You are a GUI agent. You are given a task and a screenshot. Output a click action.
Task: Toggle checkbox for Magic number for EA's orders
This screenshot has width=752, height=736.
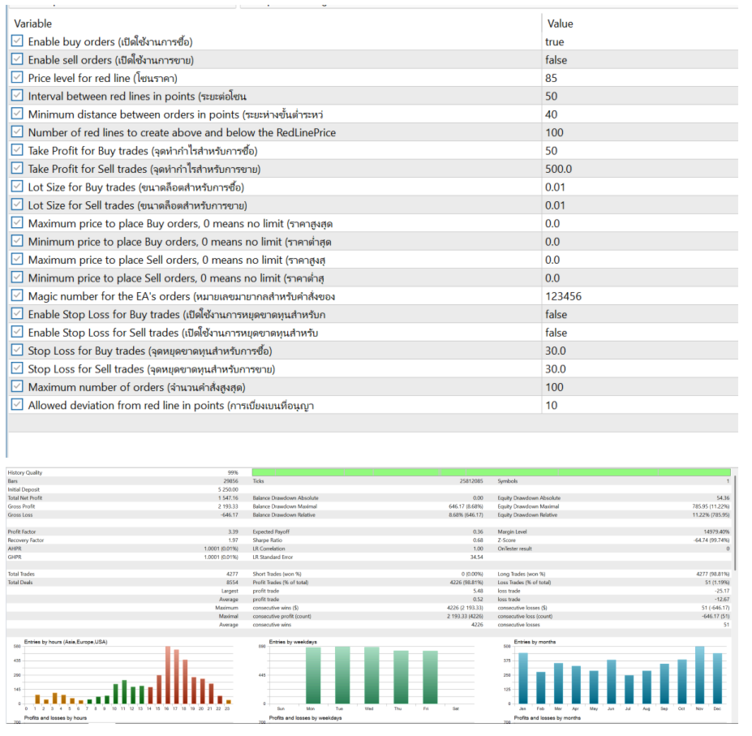coord(17,295)
